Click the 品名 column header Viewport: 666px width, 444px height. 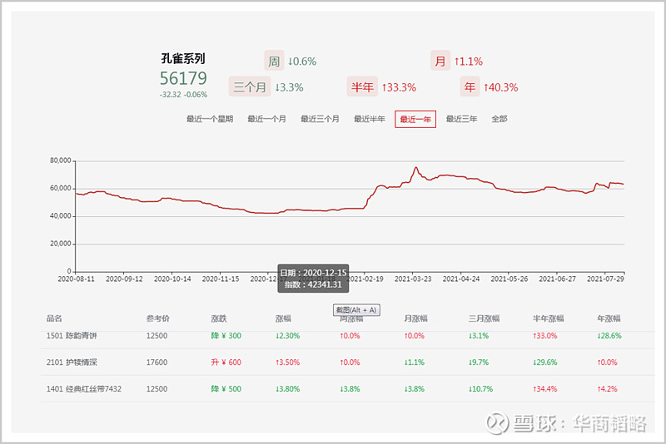click(x=54, y=318)
